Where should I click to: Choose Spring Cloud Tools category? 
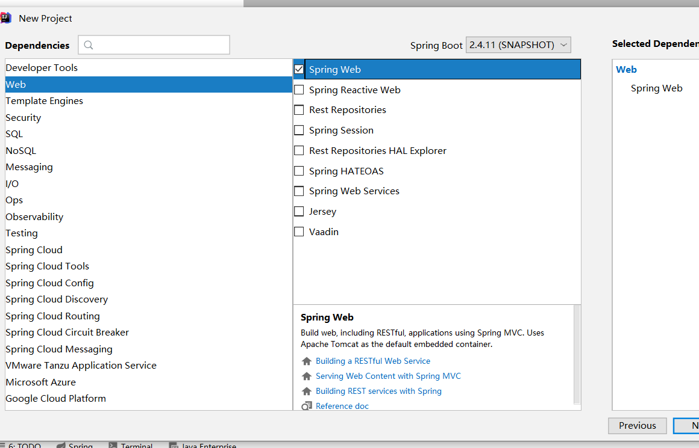pos(148,266)
